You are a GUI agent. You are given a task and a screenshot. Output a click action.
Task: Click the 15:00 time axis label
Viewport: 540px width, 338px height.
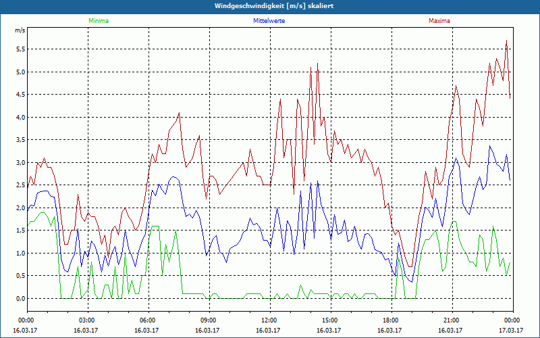pyautogui.click(x=329, y=320)
